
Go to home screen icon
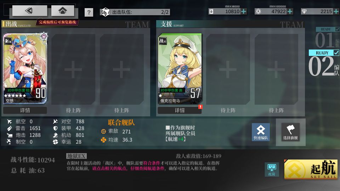[63, 11]
